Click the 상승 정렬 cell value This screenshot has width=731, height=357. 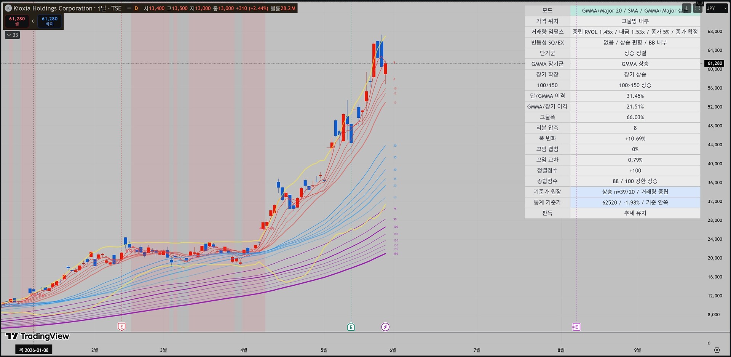tap(635, 53)
